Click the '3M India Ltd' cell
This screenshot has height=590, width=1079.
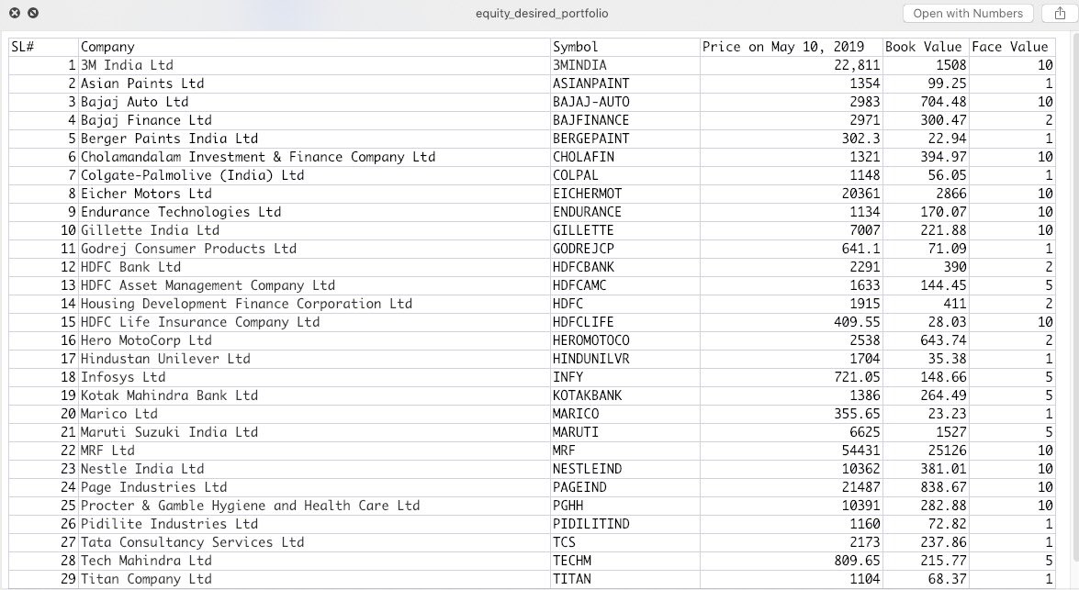coord(314,65)
